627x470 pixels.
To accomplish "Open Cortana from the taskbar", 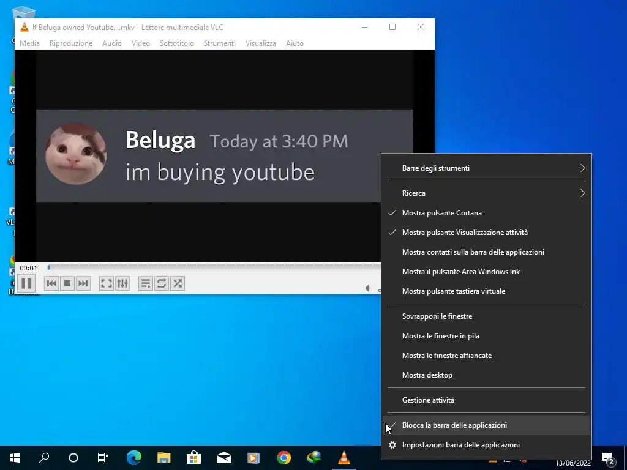I will coord(73,458).
